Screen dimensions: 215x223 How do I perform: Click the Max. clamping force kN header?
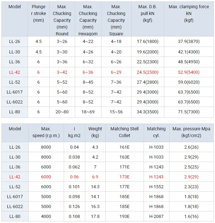[189, 13]
